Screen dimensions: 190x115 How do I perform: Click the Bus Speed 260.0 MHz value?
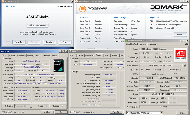(x=22, y=96)
